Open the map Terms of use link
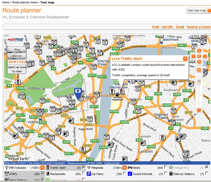Viewport: 211px width, 182px height. pyautogui.click(x=112, y=163)
